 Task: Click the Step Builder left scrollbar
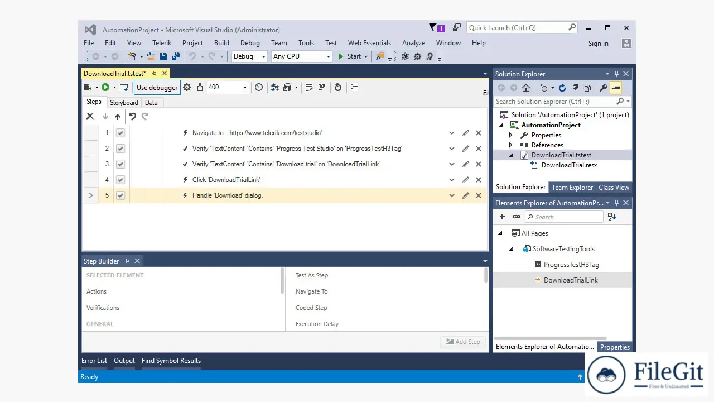point(282,281)
